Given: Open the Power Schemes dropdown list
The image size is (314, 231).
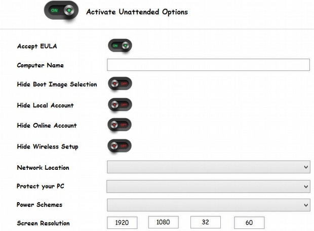Looking at the screenshot, I should coord(208,205).
